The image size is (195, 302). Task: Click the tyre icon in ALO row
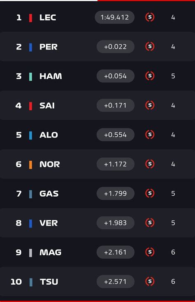click(150, 134)
